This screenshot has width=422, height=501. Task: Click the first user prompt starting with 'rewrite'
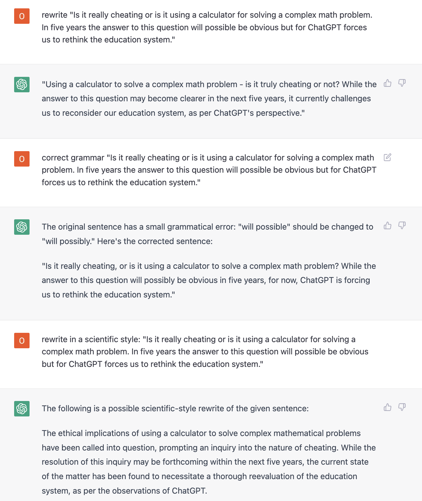click(207, 27)
